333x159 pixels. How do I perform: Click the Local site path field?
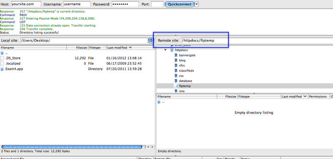[84, 40]
